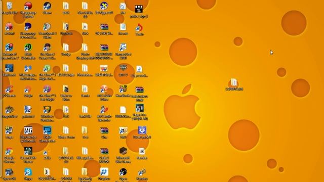Open the Recycle Bin
The width and height of the screenshot is (324, 182).
coord(9,8)
